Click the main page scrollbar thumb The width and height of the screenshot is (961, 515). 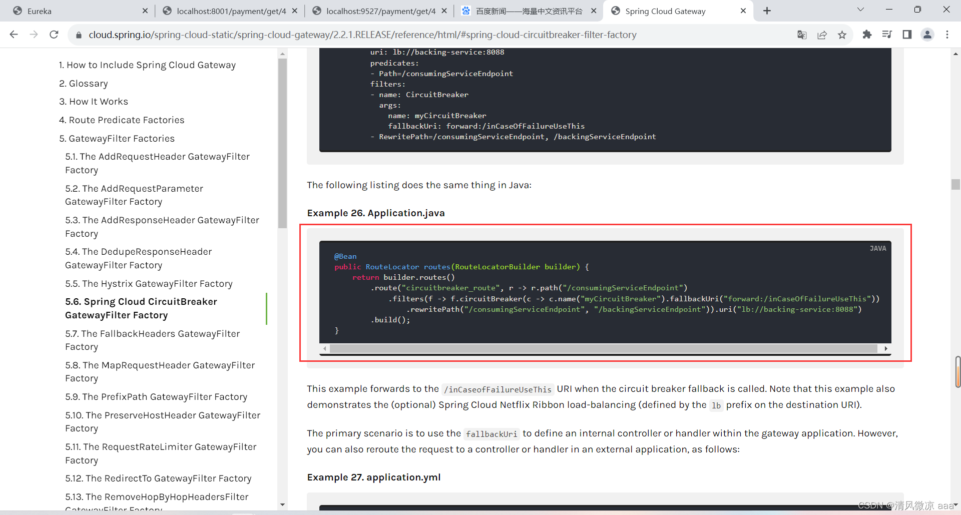[x=955, y=184]
